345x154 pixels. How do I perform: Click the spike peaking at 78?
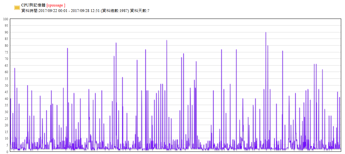pos(68,49)
